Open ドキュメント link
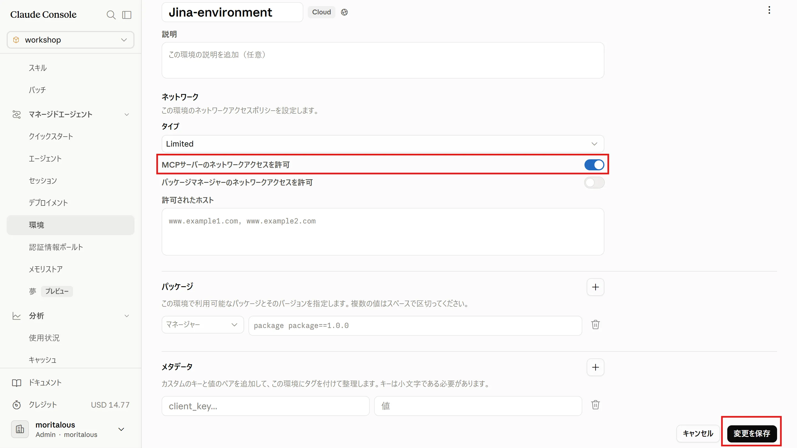The width and height of the screenshot is (797, 448). click(45, 383)
